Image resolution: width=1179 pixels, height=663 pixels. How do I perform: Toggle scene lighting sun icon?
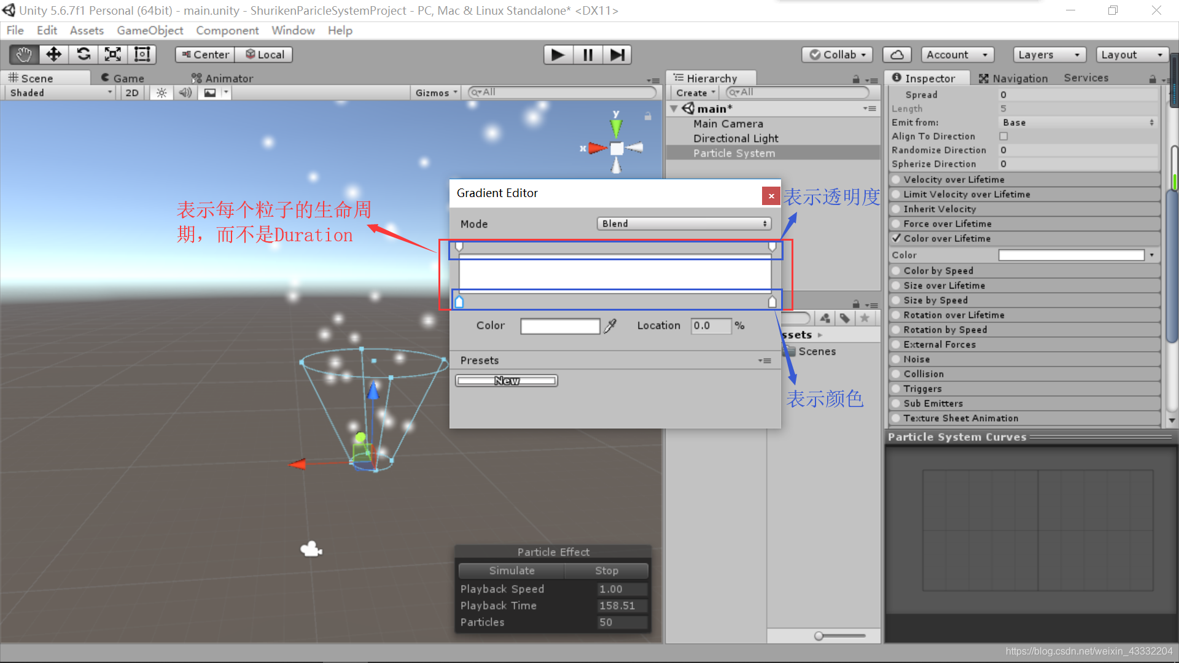tap(161, 93)
